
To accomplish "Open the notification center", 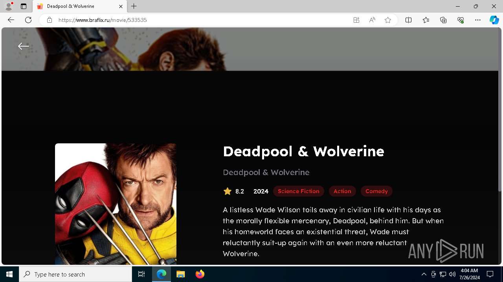I will coord(490,274).
